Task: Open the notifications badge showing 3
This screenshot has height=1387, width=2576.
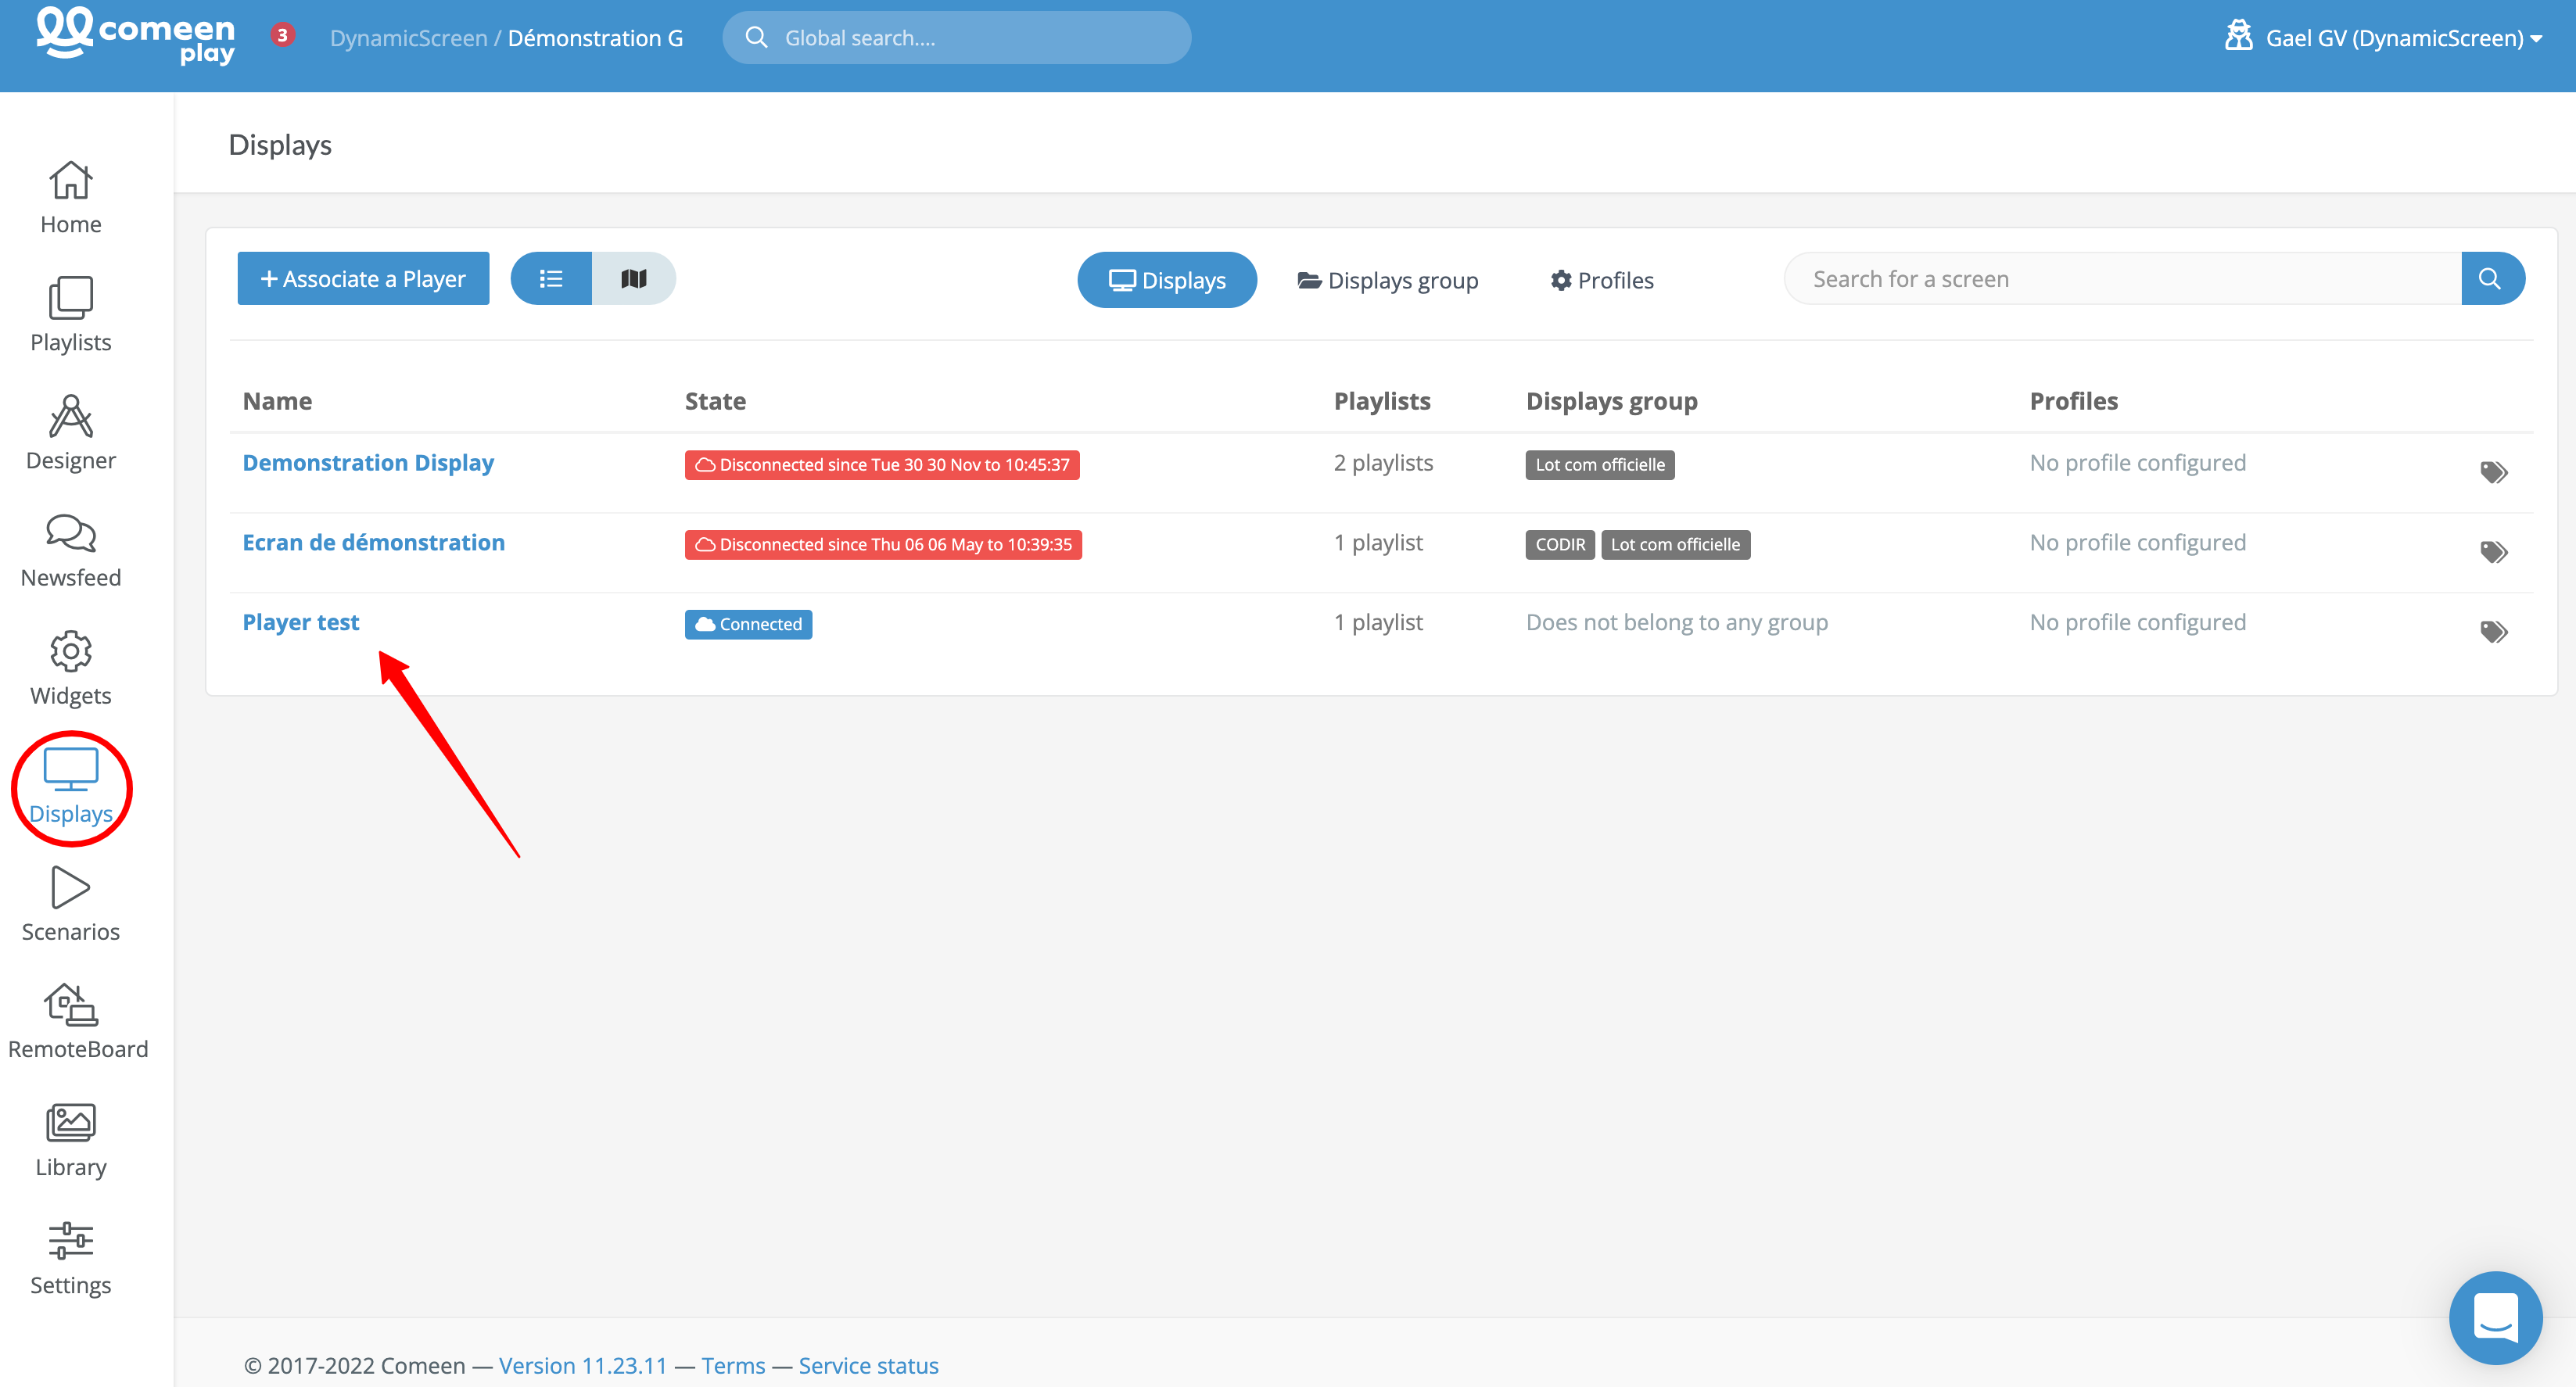Action: click(x=282, y=36)
